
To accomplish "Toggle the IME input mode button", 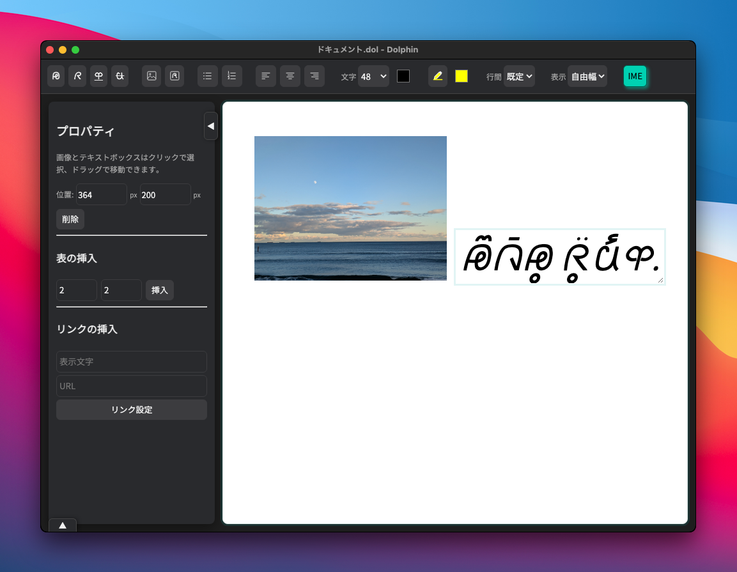I will tap(635, 76).
